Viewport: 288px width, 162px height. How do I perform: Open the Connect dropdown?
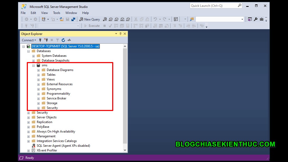coord(29,40)
